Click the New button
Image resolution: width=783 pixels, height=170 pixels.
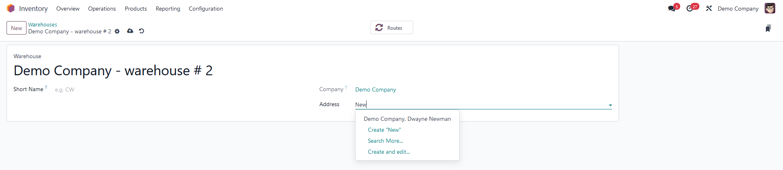coord(17,28)
